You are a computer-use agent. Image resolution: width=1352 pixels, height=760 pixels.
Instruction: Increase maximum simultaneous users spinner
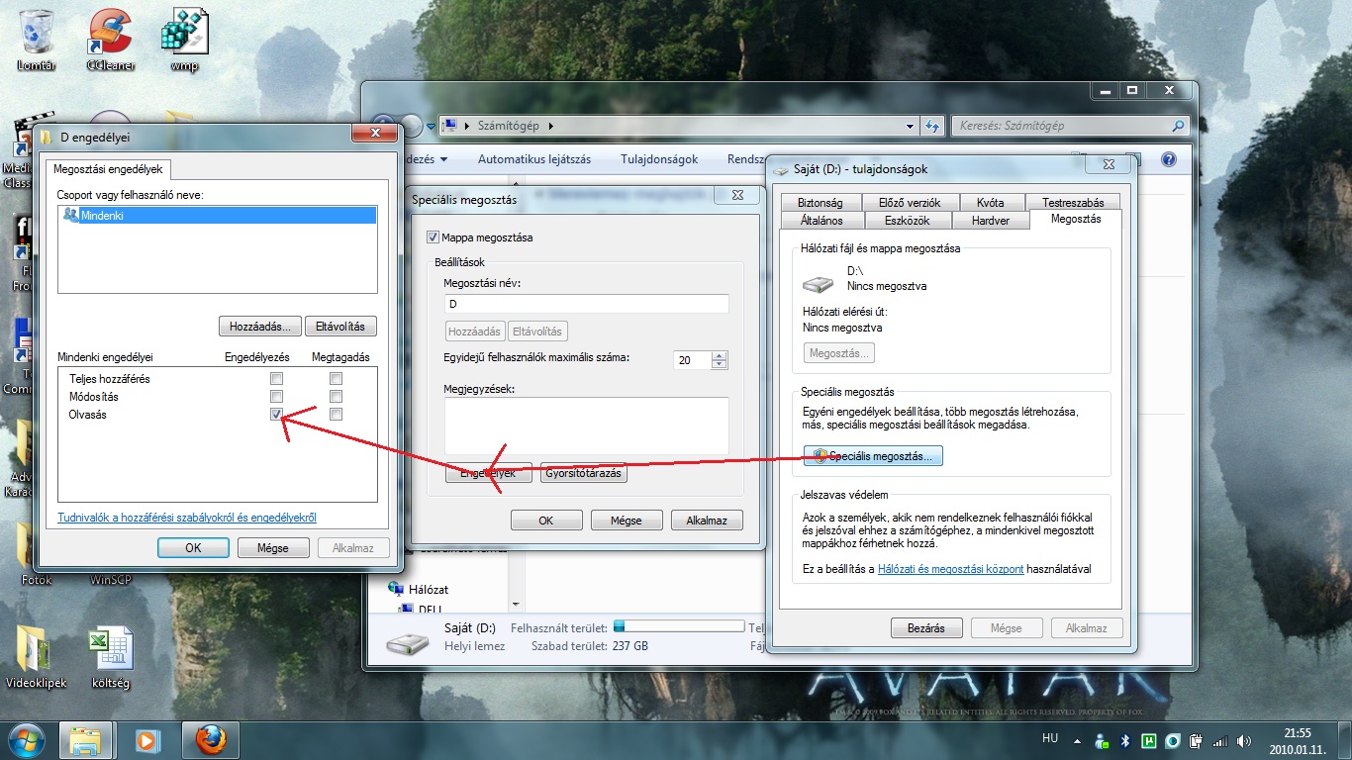tap(720, 355)
